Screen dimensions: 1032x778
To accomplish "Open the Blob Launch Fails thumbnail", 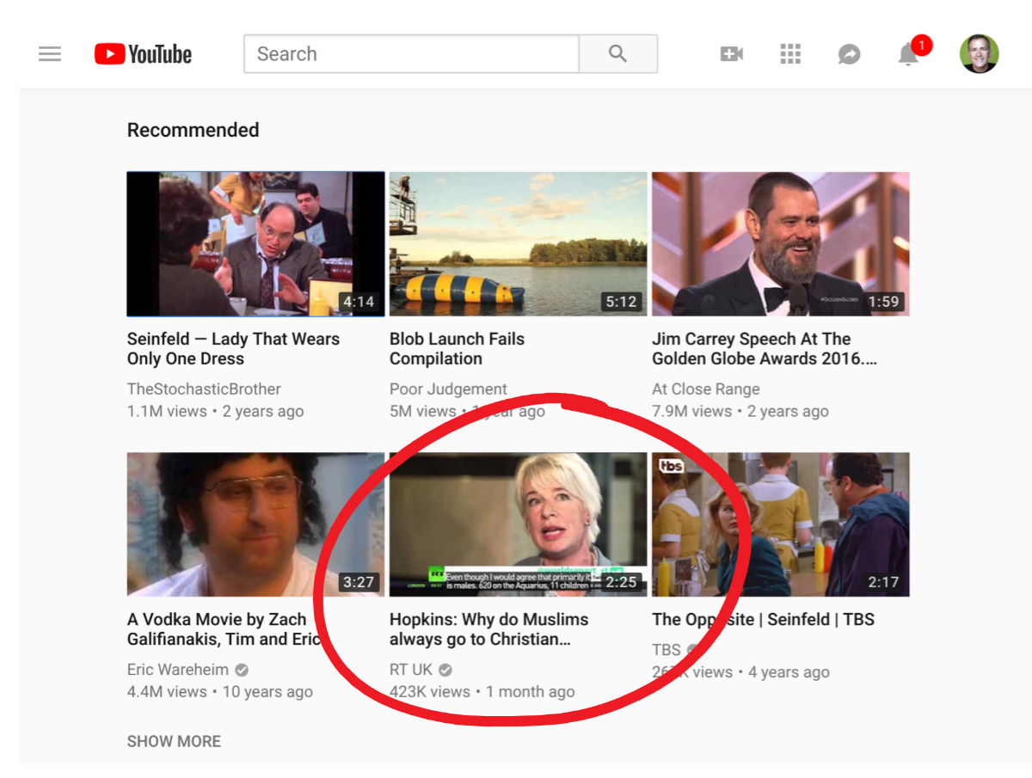I will pos(518,244).
